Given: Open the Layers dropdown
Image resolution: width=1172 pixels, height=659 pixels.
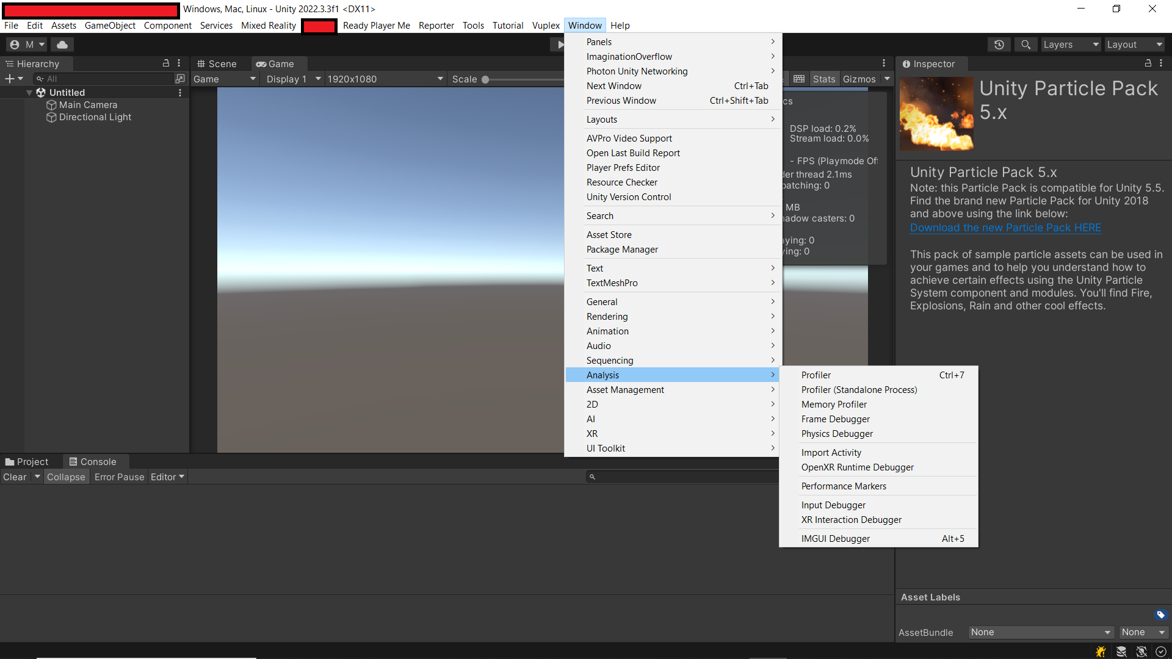Looking at the screenshot, I should 1071,45.
